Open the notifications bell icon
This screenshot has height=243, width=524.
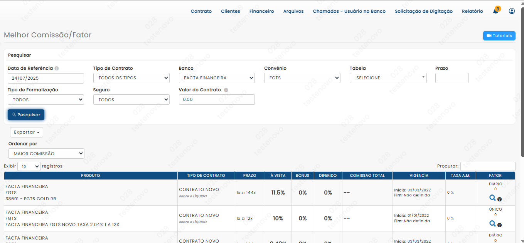click(x=495, y=12)
